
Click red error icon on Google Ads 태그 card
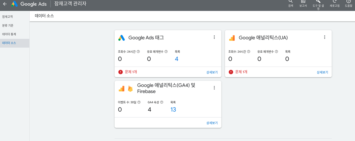pyautogui.click(x=120, y=72)
